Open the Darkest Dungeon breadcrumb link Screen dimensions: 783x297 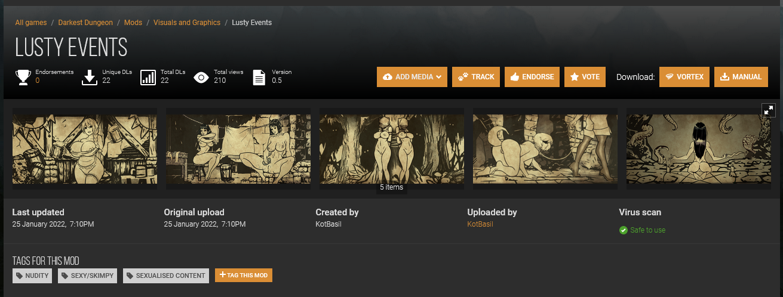coord(85,23)
